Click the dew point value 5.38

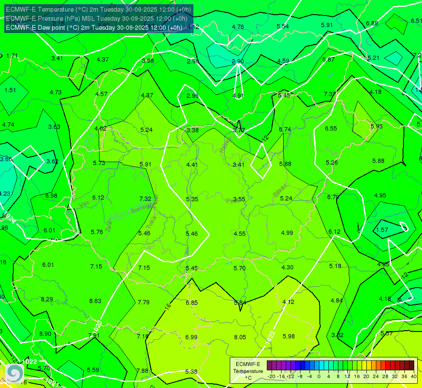coord(191,372)
